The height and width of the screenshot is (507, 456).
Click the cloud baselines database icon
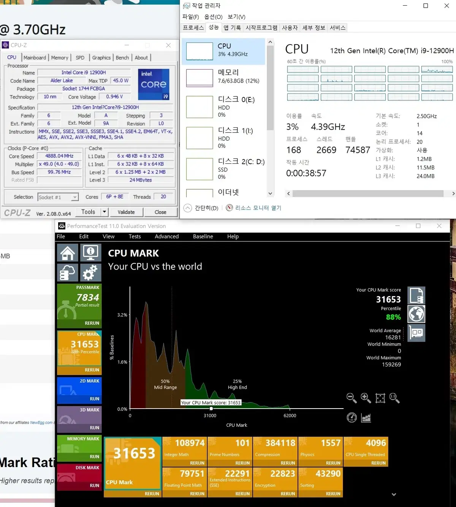pos(68,273)
